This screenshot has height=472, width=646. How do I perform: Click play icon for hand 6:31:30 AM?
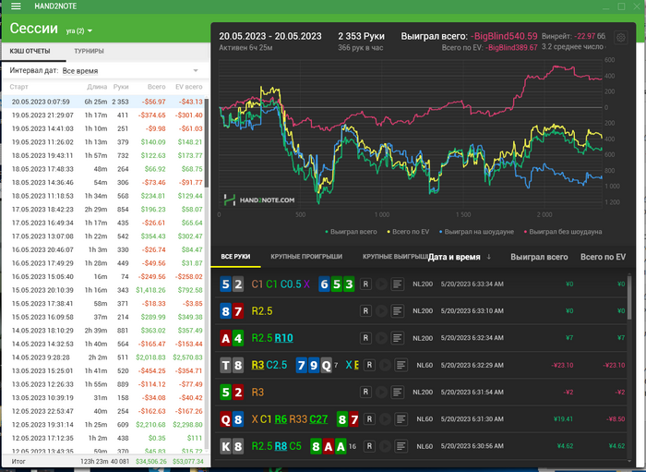pos(385,419)
